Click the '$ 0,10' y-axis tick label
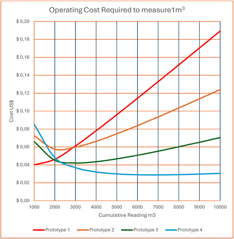 pyautogui.click(x=22, y=111)
